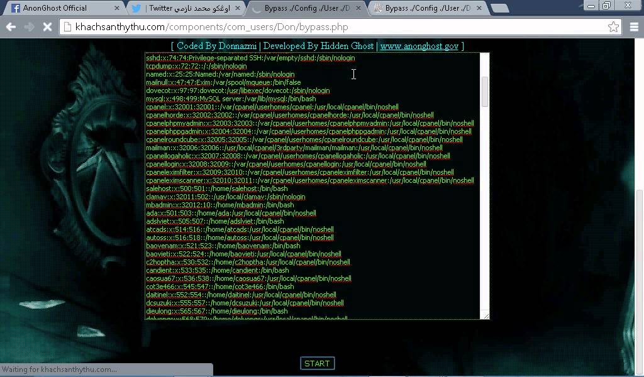The width and height of the screenshot is (644, 377).
Task: Click the salehost:x:500:501 line
Action: 217,188
